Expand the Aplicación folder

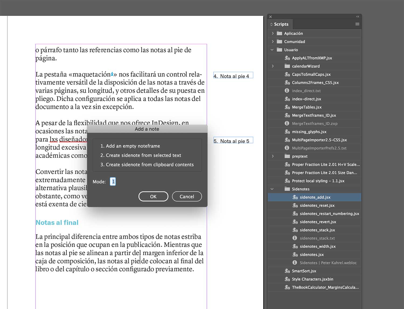click(x=273, y=33)
